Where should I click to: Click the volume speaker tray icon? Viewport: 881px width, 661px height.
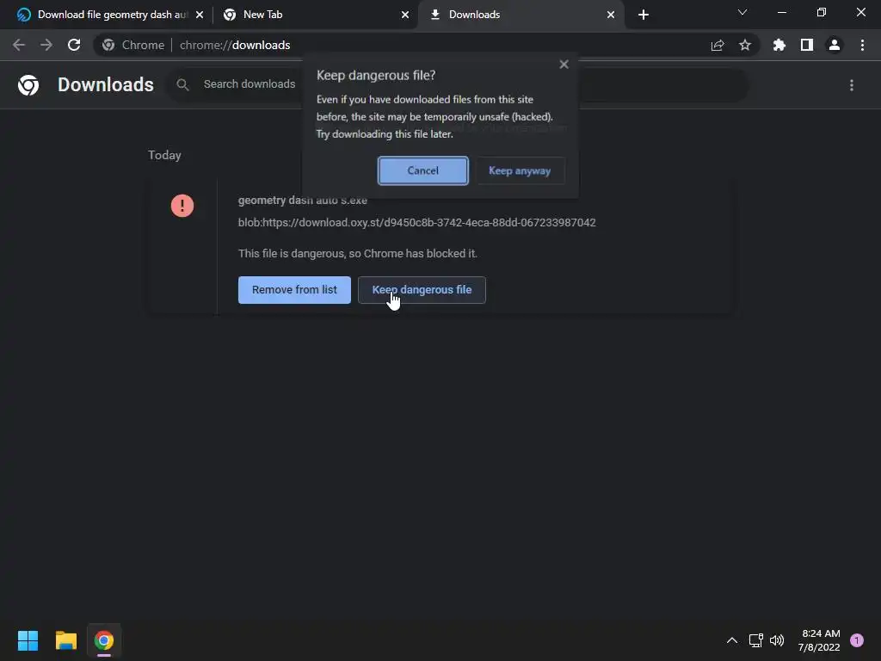click(x=777, y=640)
